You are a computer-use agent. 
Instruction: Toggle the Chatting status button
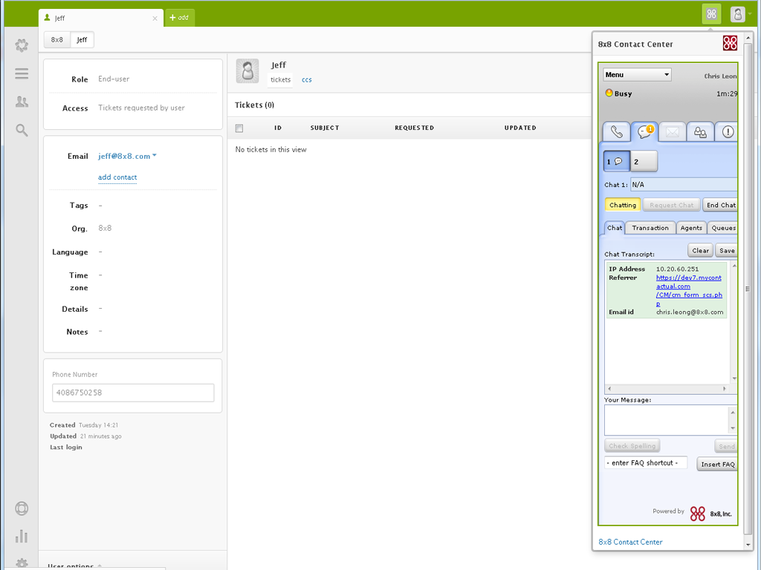coord(623,204)
